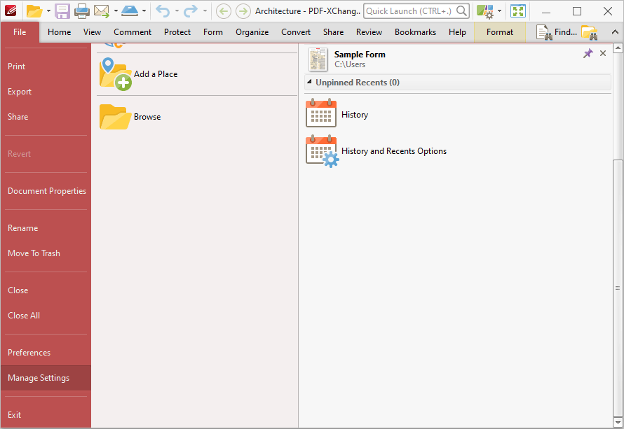Click the Redo arrow icon
This screenshot has width=624, height=429.
click(x=191, y=11)
